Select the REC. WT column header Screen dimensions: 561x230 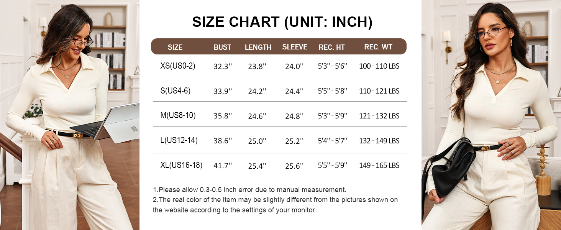pyautogui.click(x=378, y=47)
